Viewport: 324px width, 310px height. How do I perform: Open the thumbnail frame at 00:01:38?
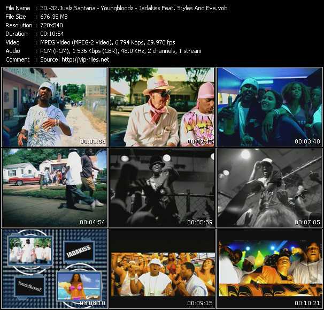[55, 107]
